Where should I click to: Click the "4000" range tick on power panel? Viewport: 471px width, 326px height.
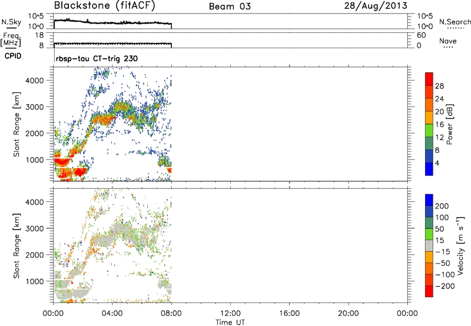(35, 81)
